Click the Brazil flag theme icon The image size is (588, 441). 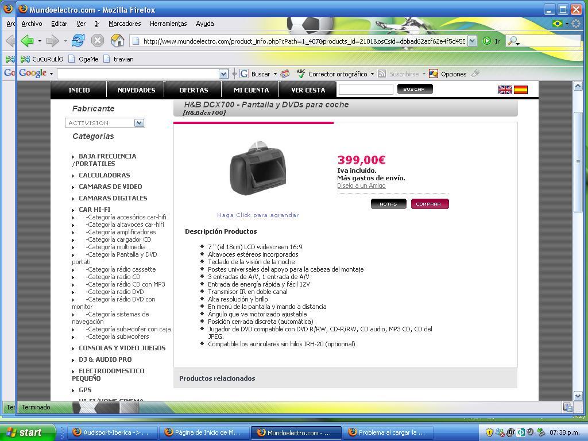tap(557, 23)
